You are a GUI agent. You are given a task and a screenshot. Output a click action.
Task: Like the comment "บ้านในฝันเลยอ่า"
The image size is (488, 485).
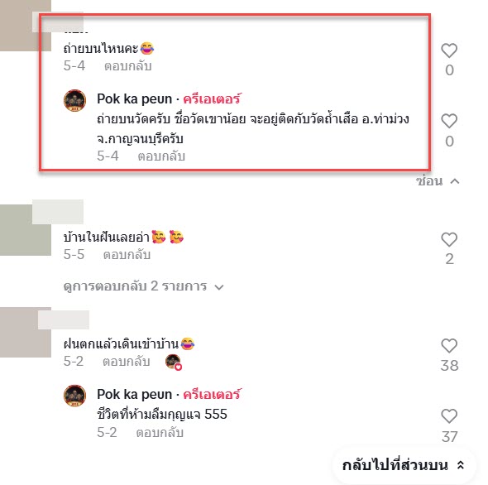449,239
